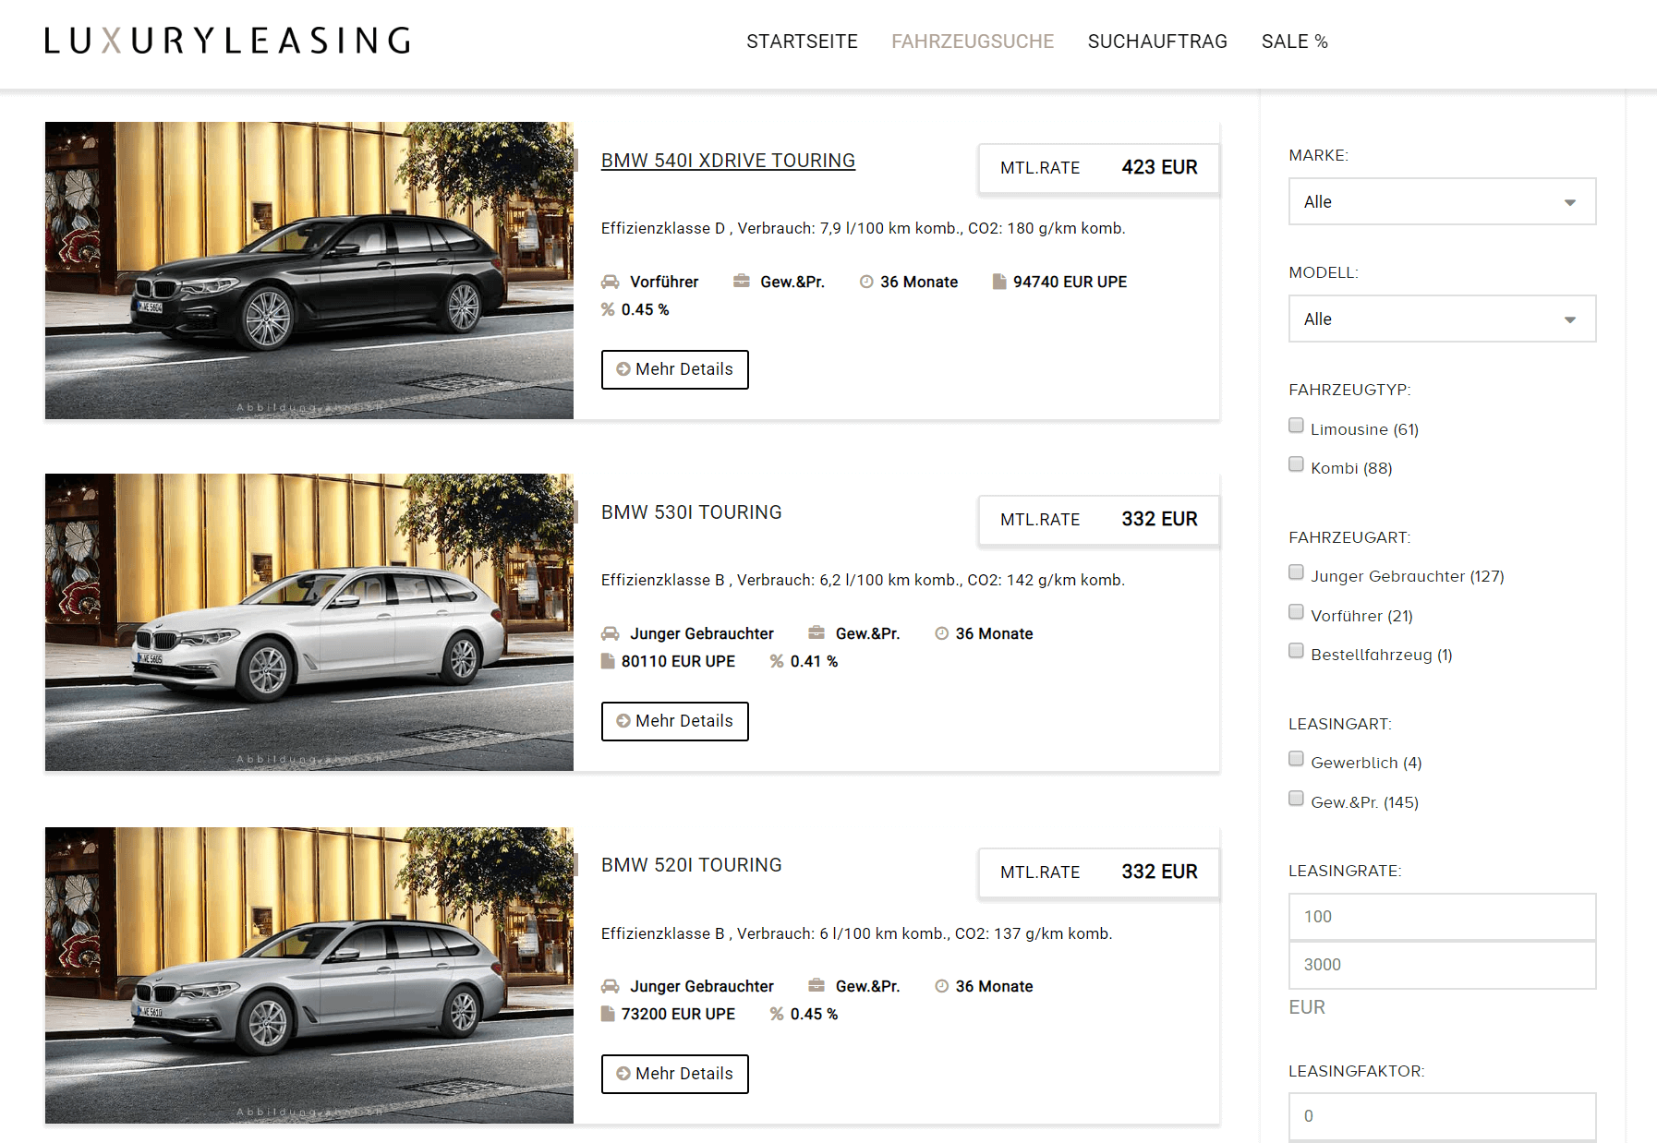Click the 423 EUR monthly rate box

[x=1099, y=168]
